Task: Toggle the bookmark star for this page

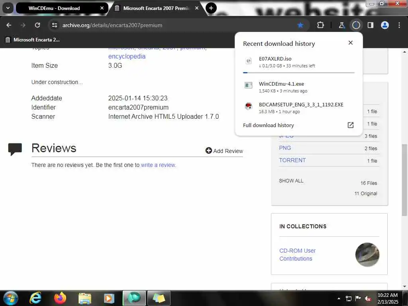Action: click(300, 25)
